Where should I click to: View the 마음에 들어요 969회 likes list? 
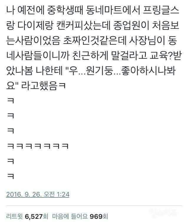pos(80,216)
